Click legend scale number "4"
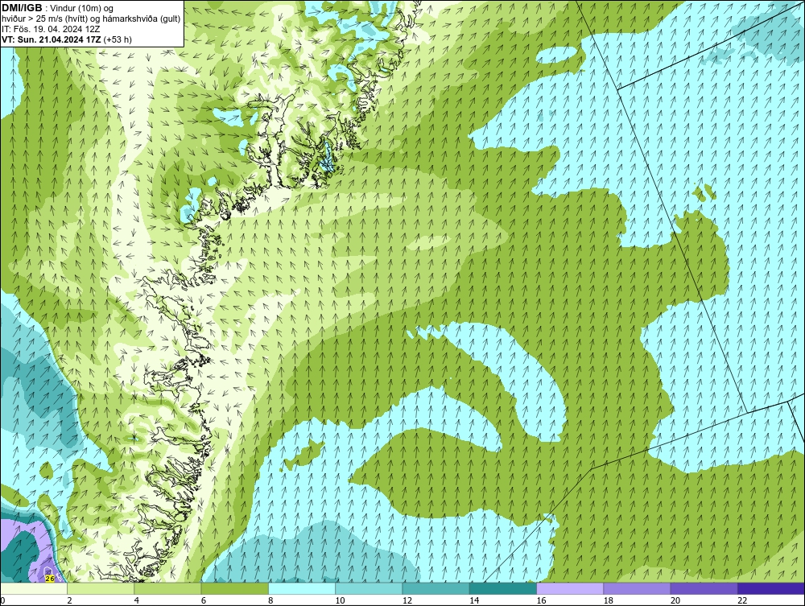 [137, 601]
